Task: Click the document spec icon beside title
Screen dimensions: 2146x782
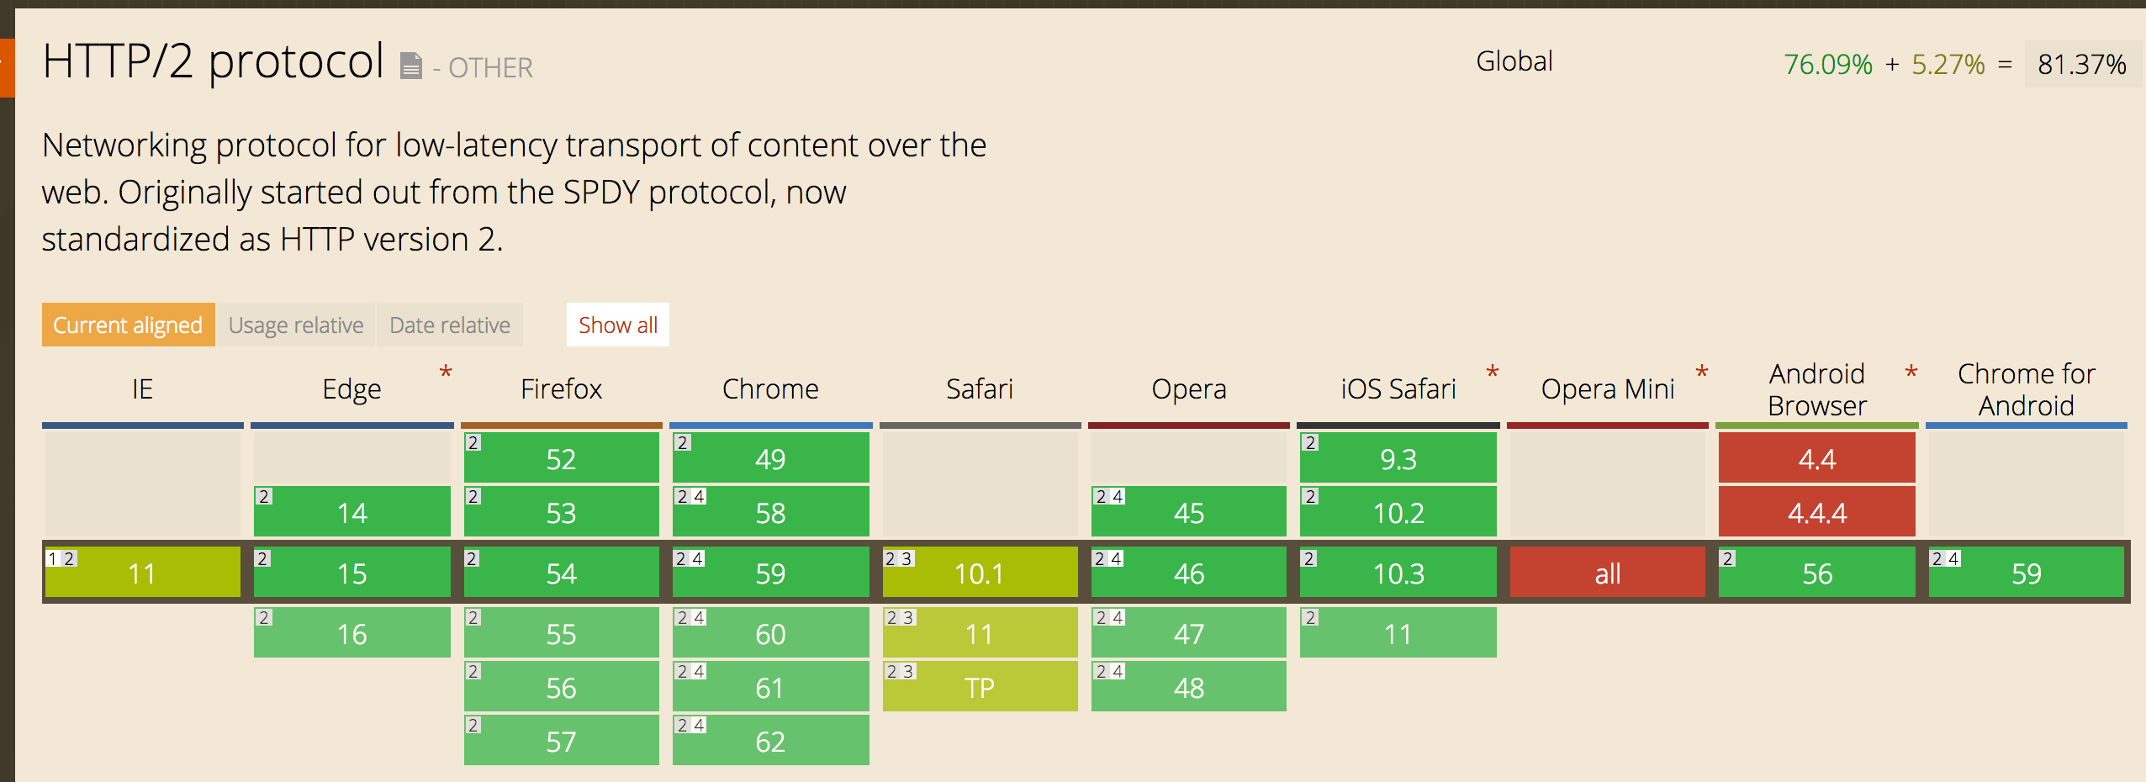Action: 410,66
